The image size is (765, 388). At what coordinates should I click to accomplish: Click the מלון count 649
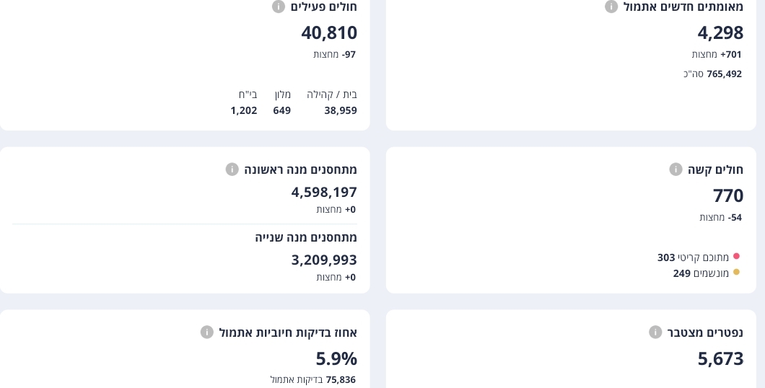[282, 110]
